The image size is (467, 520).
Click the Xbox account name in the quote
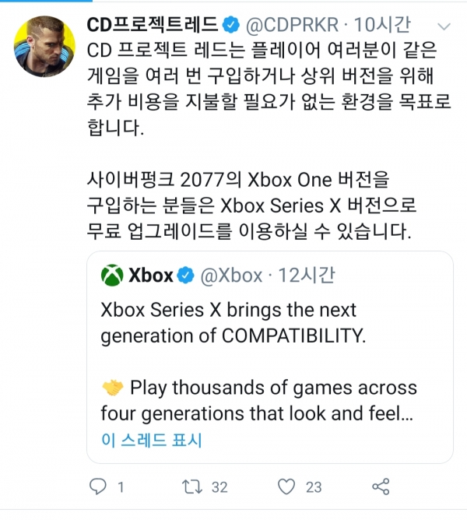[149, 275]
